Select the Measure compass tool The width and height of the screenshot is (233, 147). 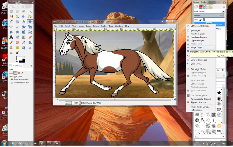click(x=24, y=22)
